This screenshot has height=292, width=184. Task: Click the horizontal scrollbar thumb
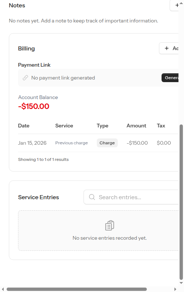[x=77, y=289]
